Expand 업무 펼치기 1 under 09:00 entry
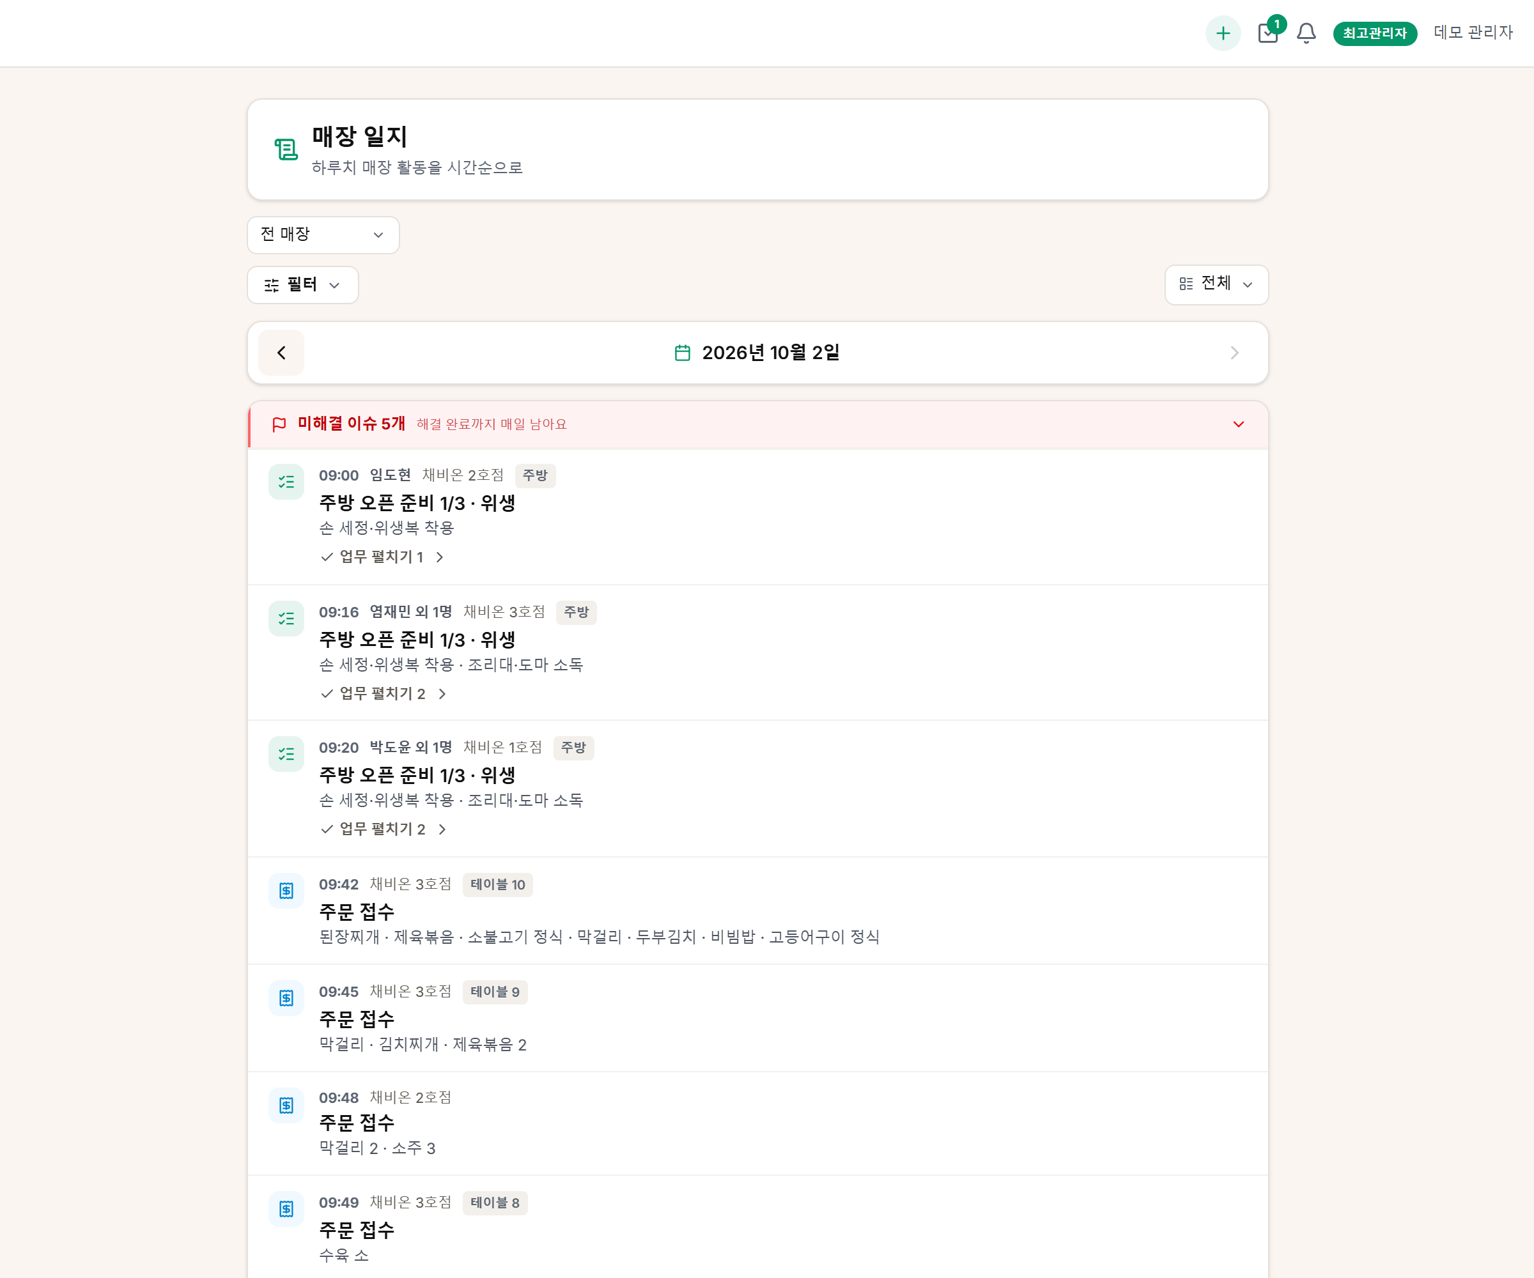The height and width of the screenshot is (1278, 1534). pos(383,557)
